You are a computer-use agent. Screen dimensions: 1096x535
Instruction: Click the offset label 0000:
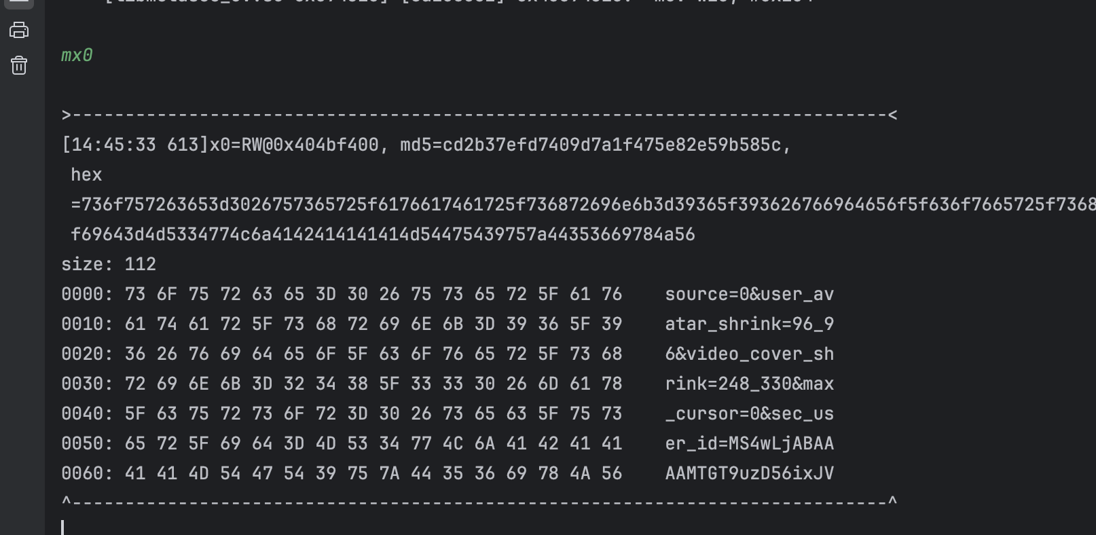87,294
